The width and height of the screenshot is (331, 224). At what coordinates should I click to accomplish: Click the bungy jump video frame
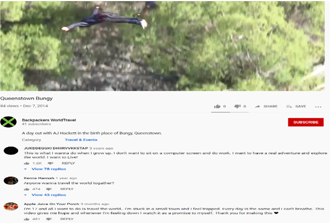click(162, 46)
